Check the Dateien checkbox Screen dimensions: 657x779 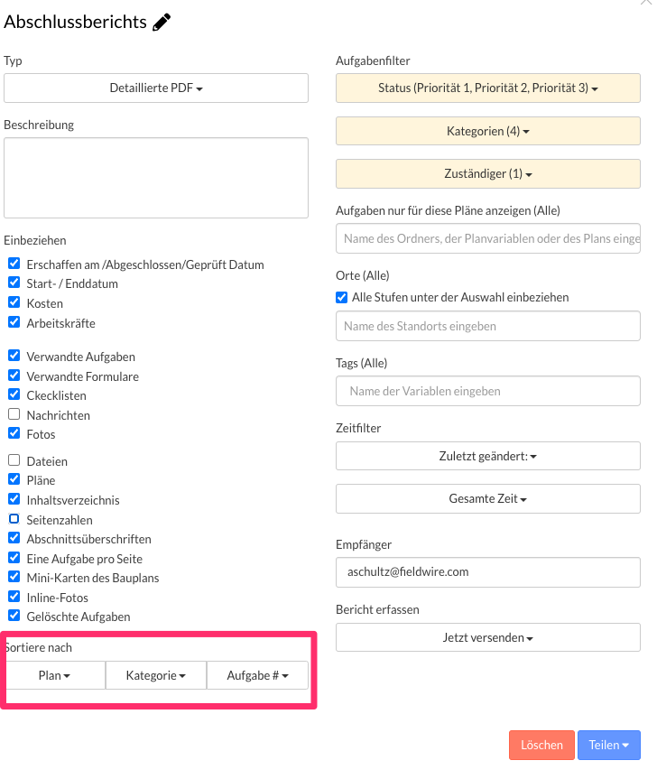(x=14, y=461)
